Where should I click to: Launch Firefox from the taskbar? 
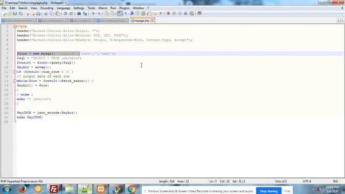23,189
